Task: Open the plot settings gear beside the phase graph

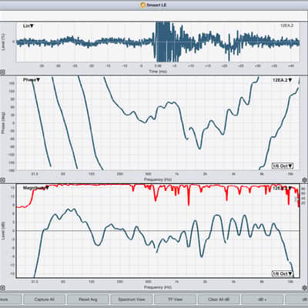Action: [x=305, y=179]
